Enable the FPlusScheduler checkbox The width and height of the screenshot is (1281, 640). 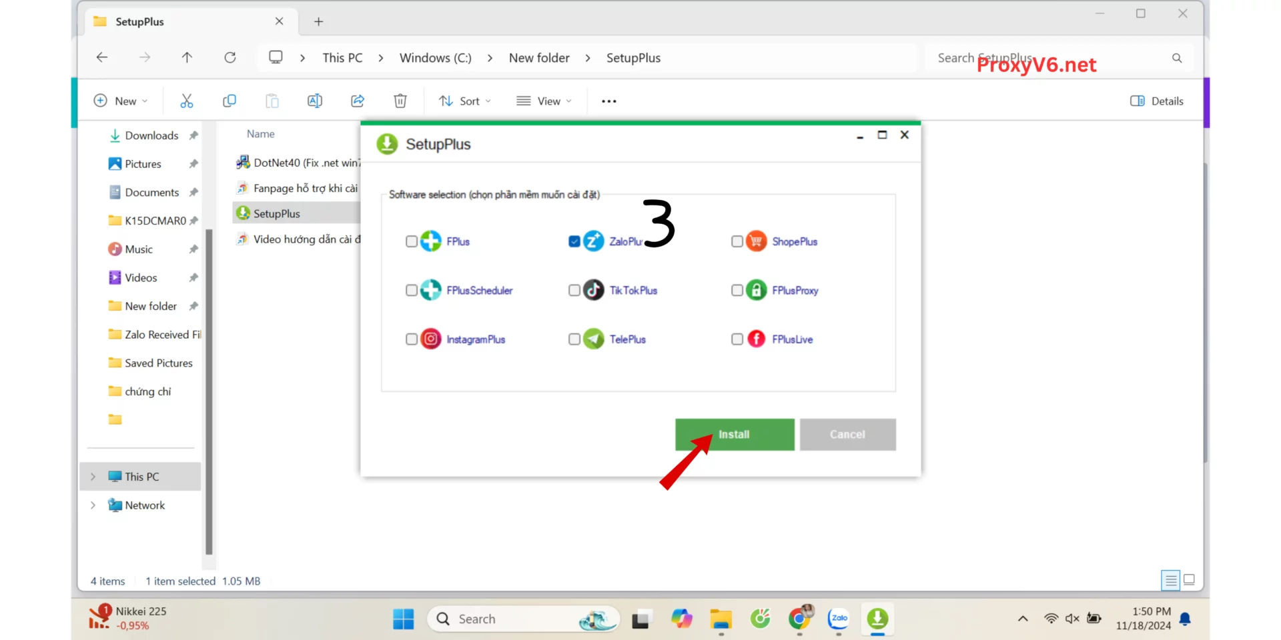tap(412, 290)
